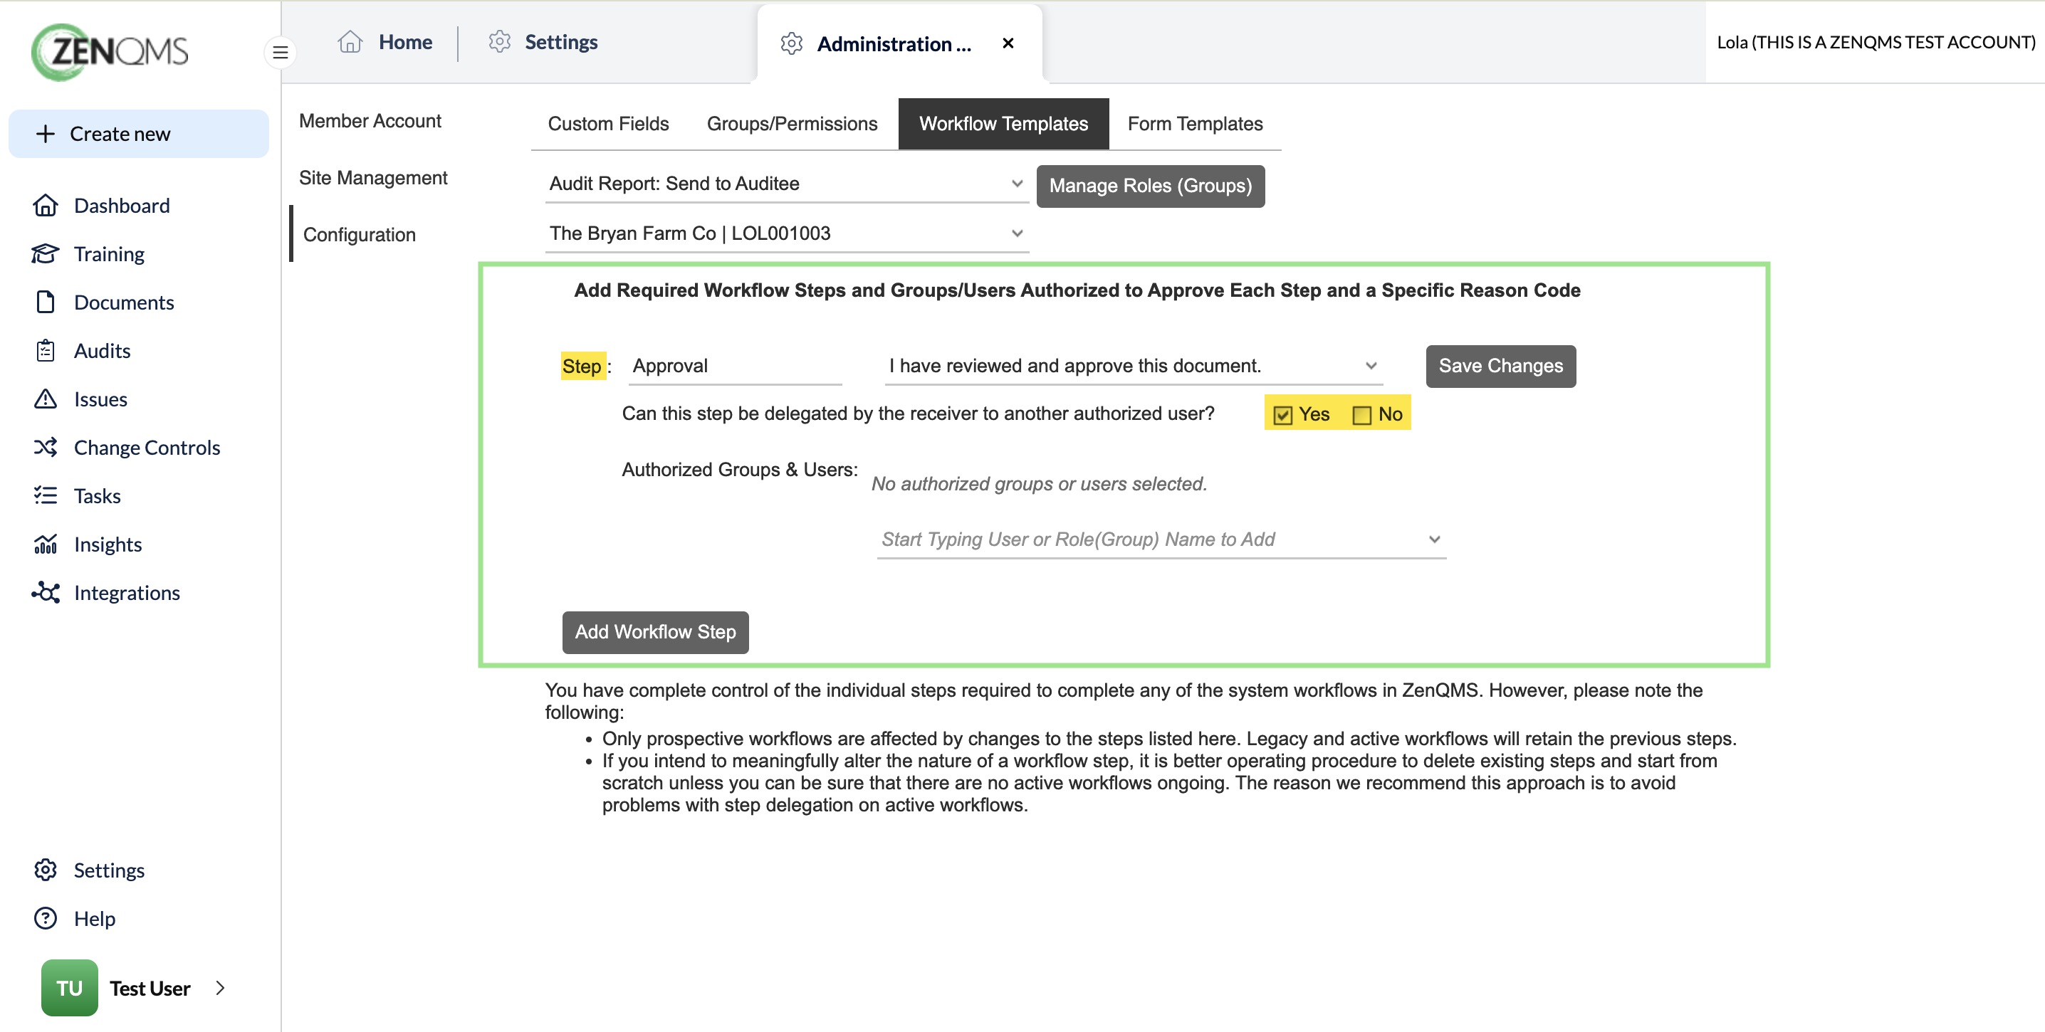Click the Approval step name field
Screen dimensions: 2045x1032
[x=734, y=366]
